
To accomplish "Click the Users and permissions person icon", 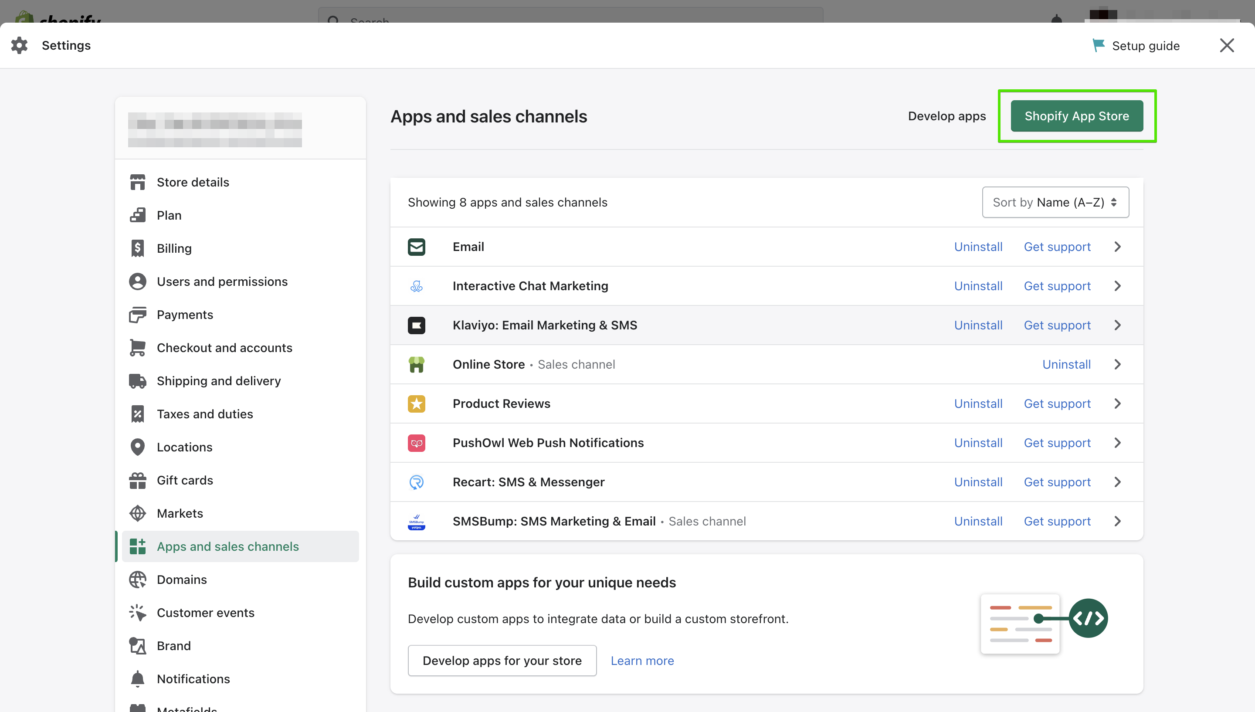I will coord(137,281).
